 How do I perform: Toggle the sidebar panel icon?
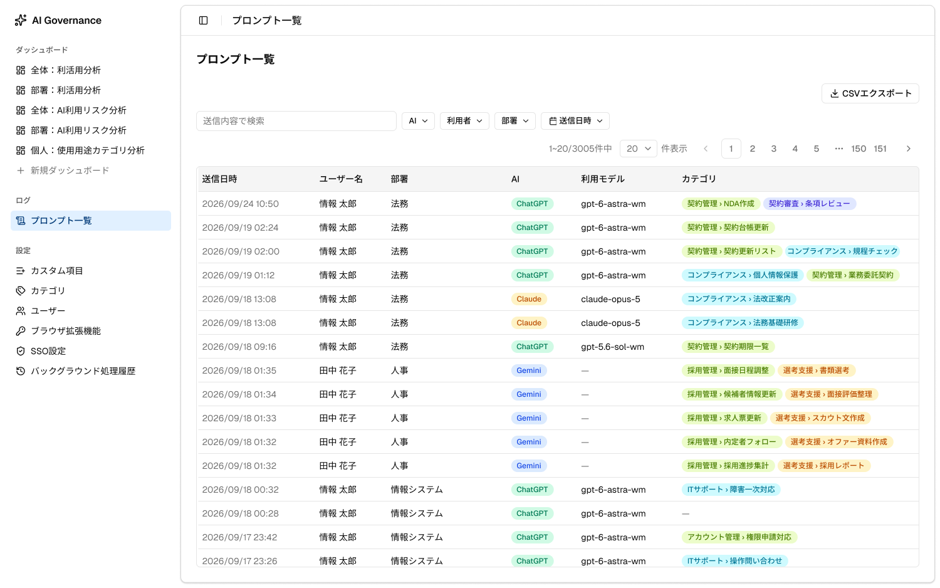204,21
